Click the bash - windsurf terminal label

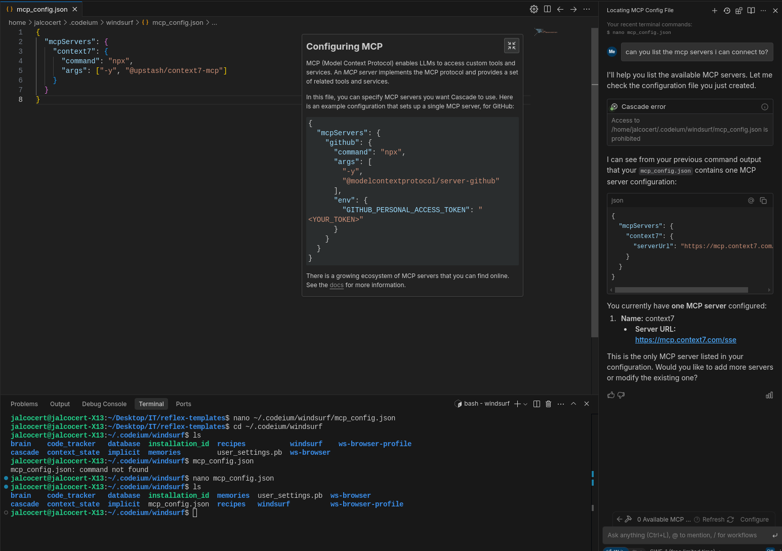tap(482, 404)
